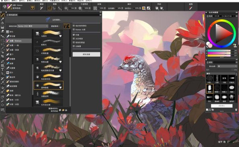
Task: Select the straight line strokes icon
Action: coord(54,8)
